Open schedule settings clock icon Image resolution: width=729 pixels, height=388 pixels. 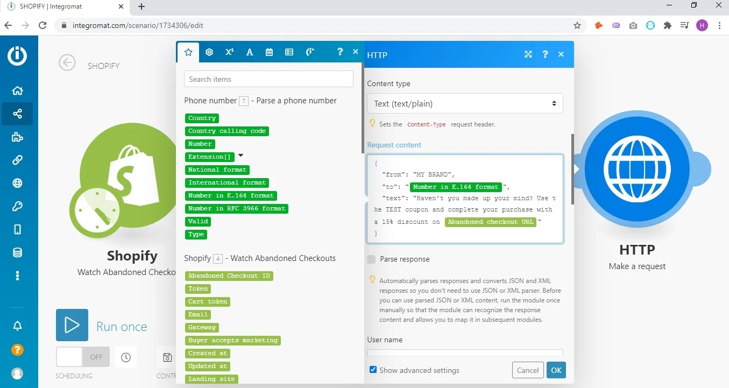[126, 357]
